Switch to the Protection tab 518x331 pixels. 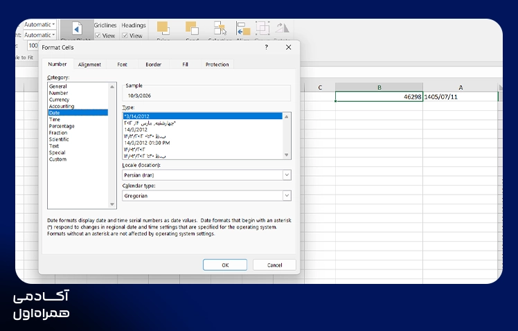click(217, 64)
